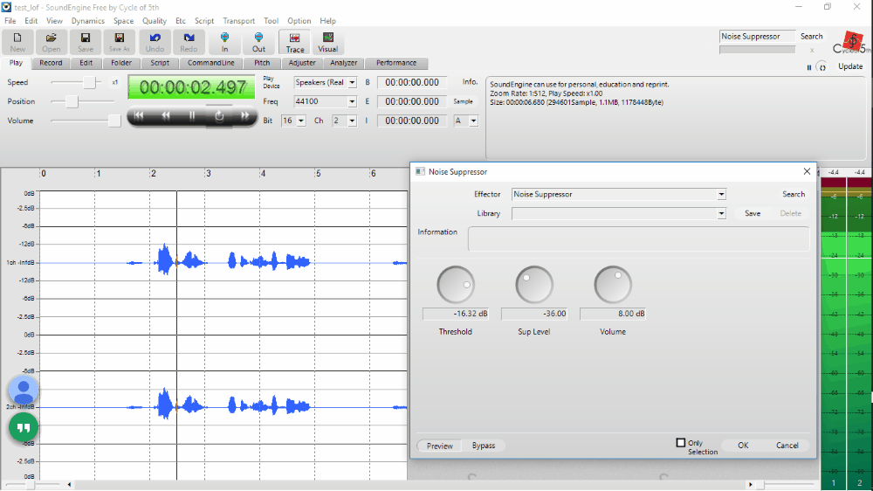Click the Threshold value field -16.32 dB

tap(456, 314)
